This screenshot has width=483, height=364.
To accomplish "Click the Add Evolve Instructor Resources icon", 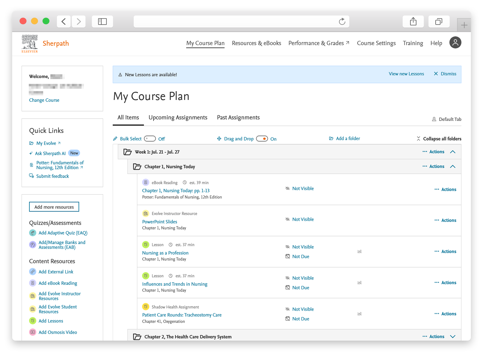I will pos(33,296).
